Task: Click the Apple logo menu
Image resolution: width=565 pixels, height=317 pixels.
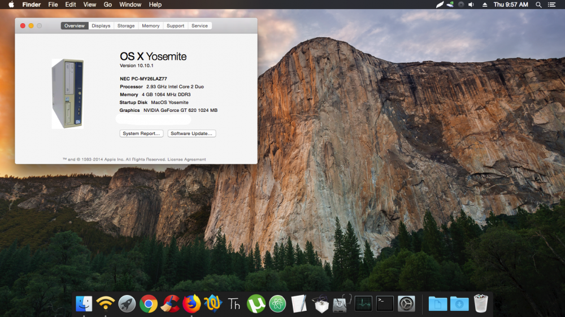Action: click(x=11, y=5)
